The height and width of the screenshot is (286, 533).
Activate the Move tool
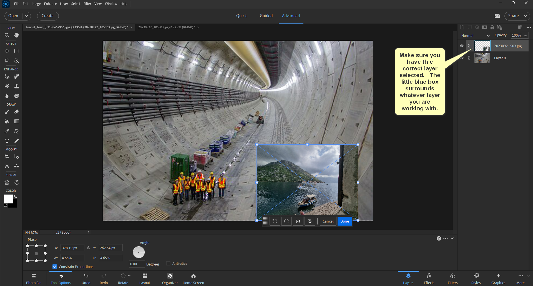point(7,51)
